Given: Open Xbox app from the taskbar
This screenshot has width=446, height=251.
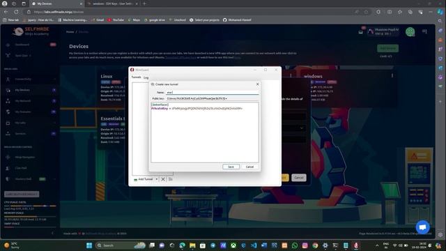Looking at the screenshot, I should [x=233, y=245].
